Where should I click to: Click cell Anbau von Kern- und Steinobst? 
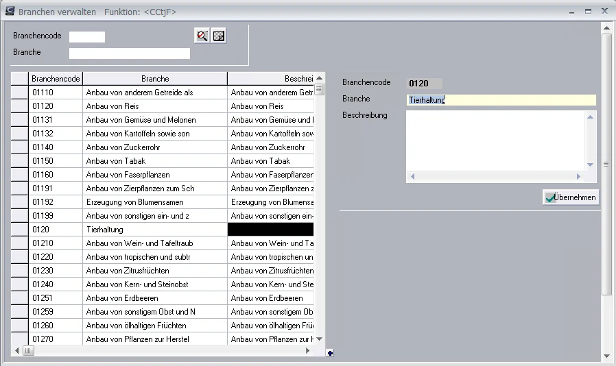(x=155, y=284)
